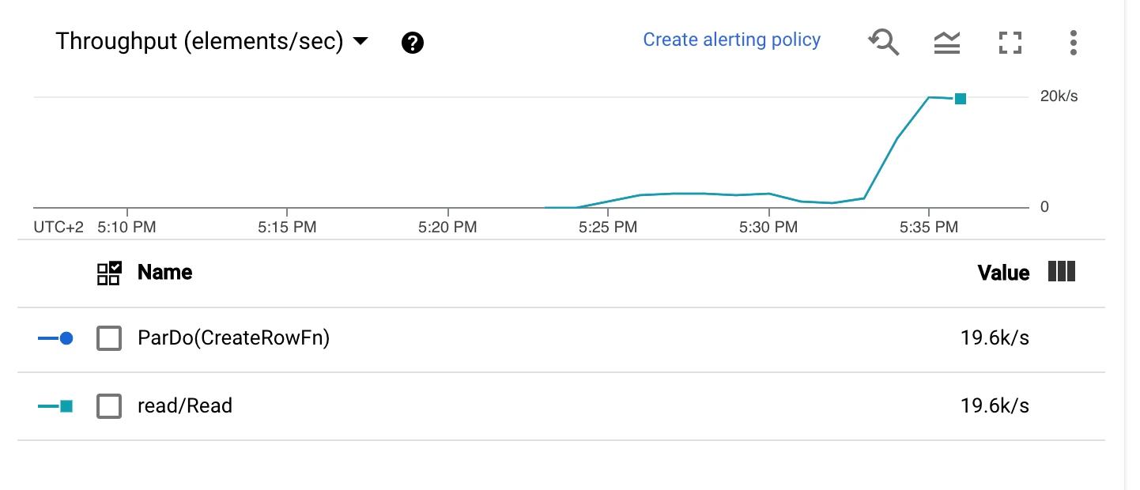
Task: Open the chart in fullscreen mode
Action: (x=1010, y=43)
